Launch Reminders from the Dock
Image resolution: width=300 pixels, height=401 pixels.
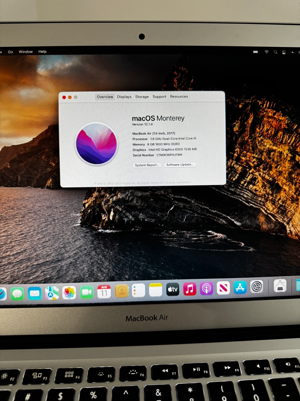tap(138, 290)
